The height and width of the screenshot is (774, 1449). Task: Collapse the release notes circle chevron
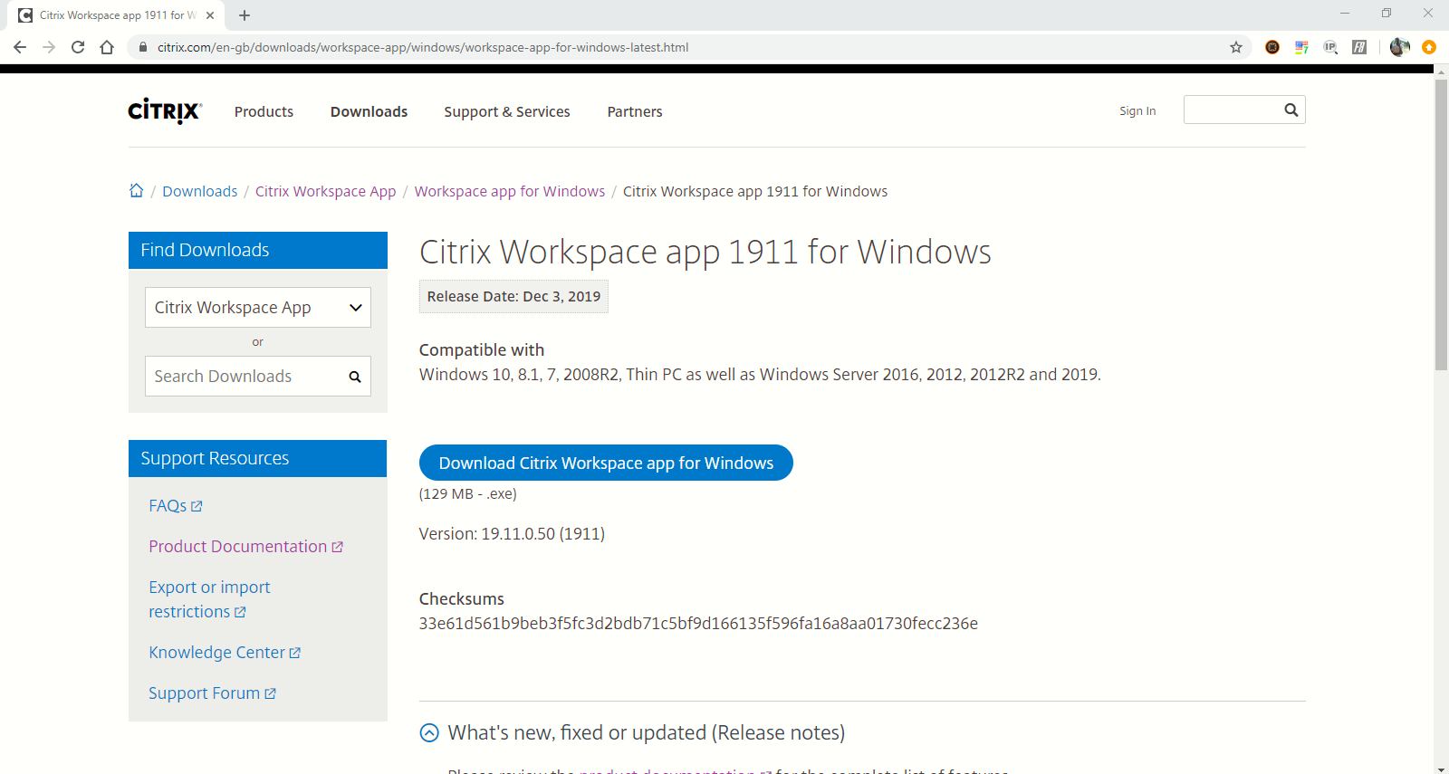[x=429, y=733]
